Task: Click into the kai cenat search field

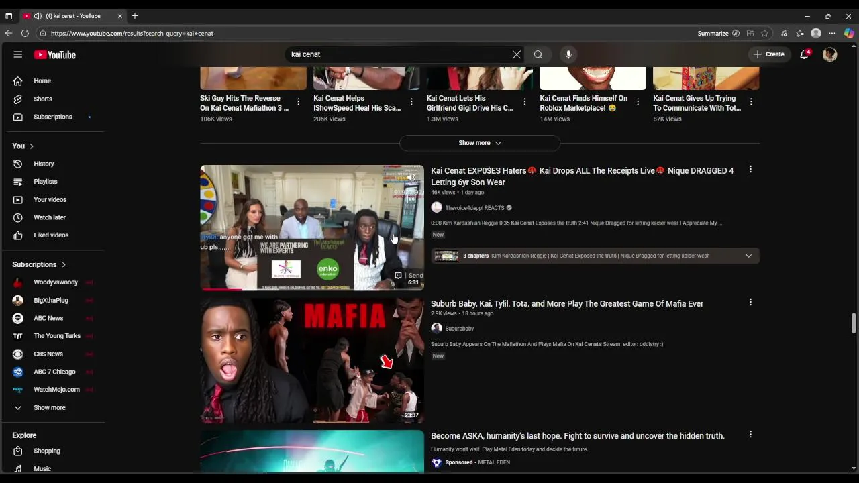Action: point(399,54)
